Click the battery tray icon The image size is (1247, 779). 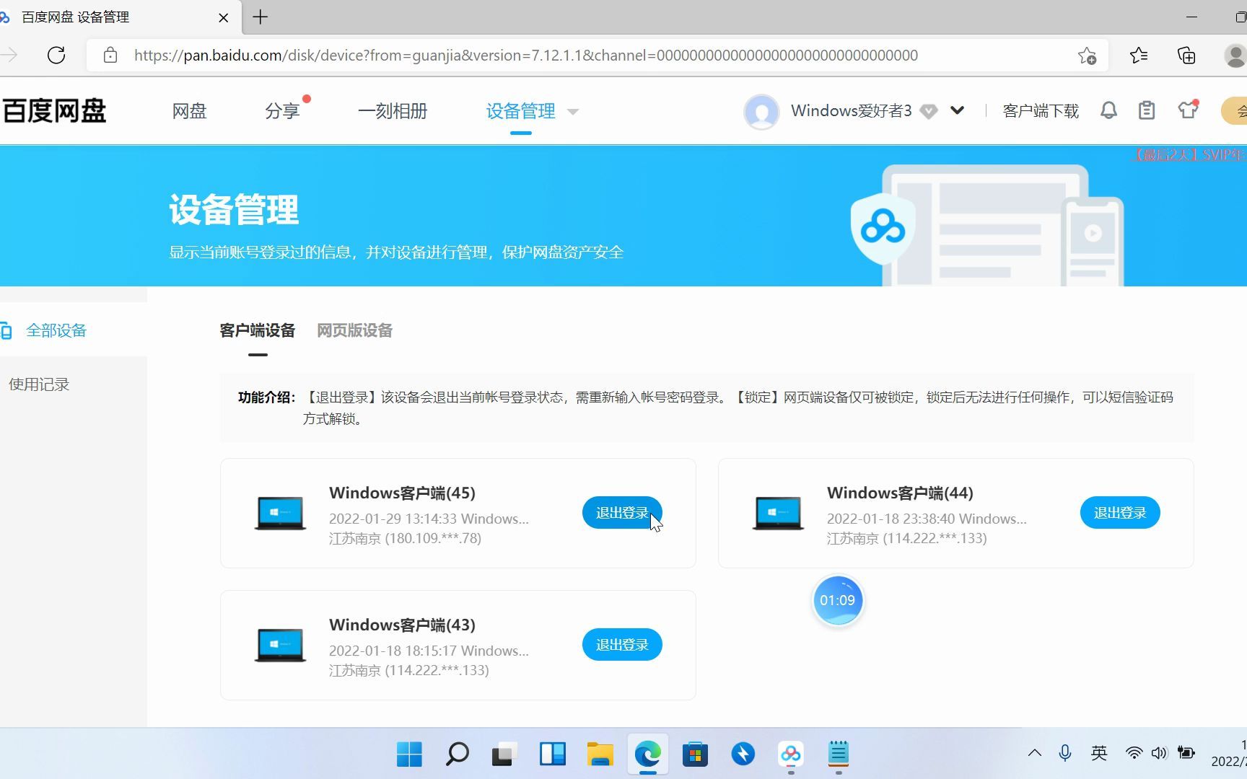point(1186,753)
